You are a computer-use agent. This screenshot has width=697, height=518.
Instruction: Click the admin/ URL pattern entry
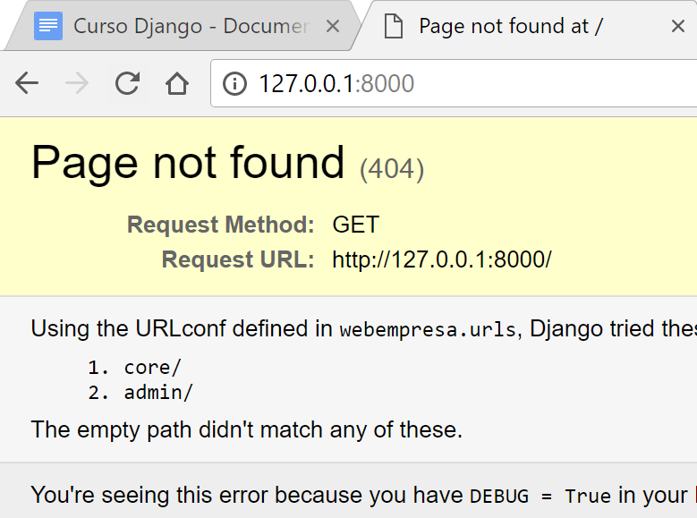pyautogui.click(x=157, y=393)
